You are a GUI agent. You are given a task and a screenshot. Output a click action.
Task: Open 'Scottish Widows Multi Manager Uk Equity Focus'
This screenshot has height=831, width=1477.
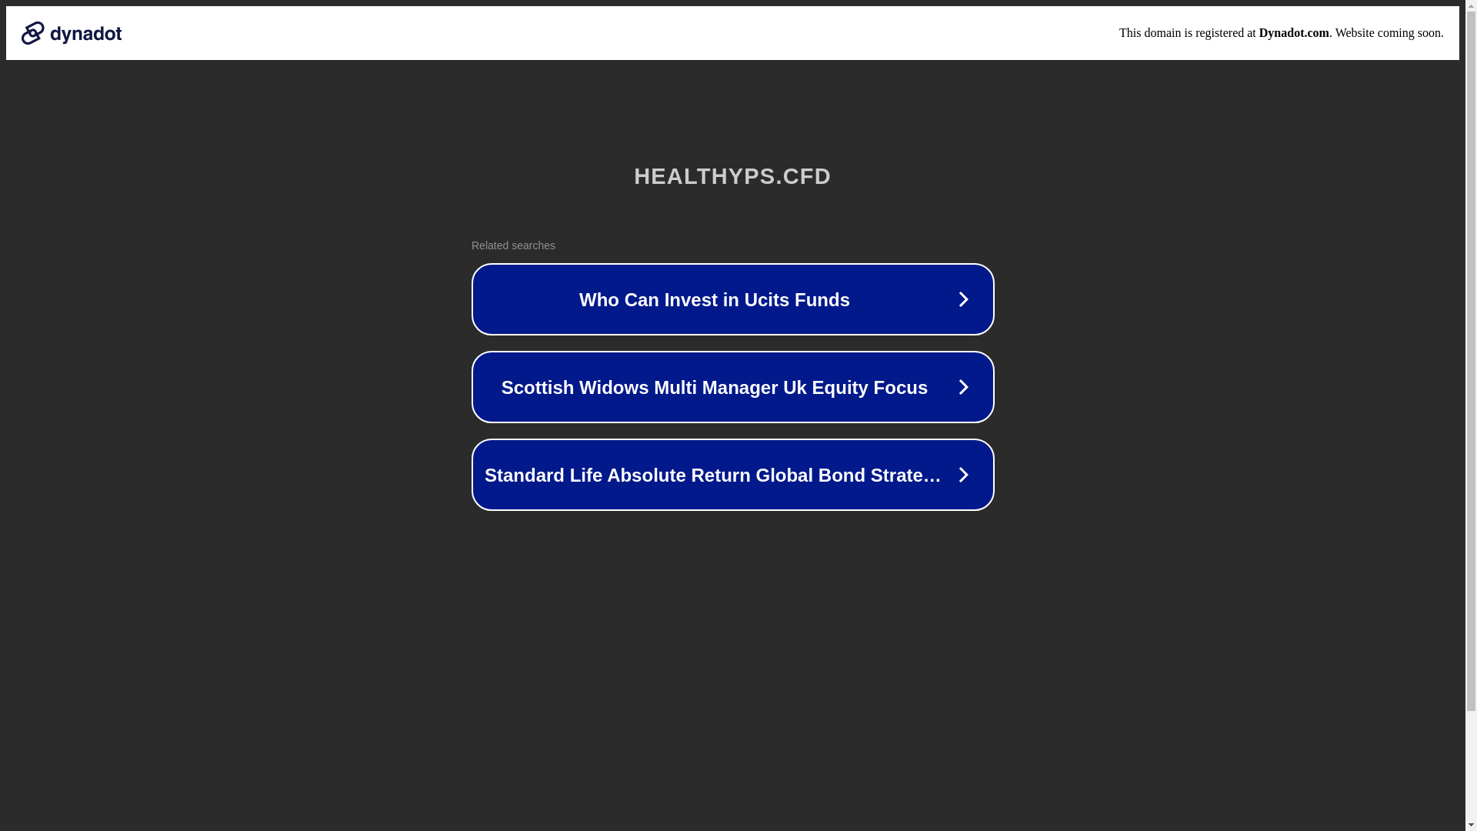[732, 387]
